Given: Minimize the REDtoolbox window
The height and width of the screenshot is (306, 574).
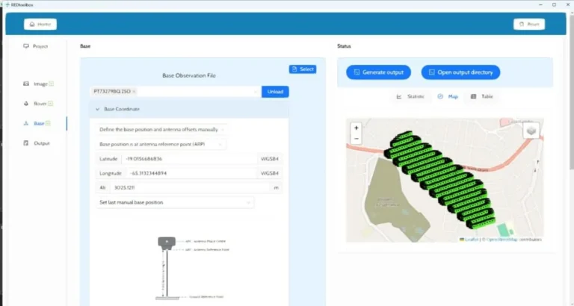Looking at the screenshot, I should (540, 4).
